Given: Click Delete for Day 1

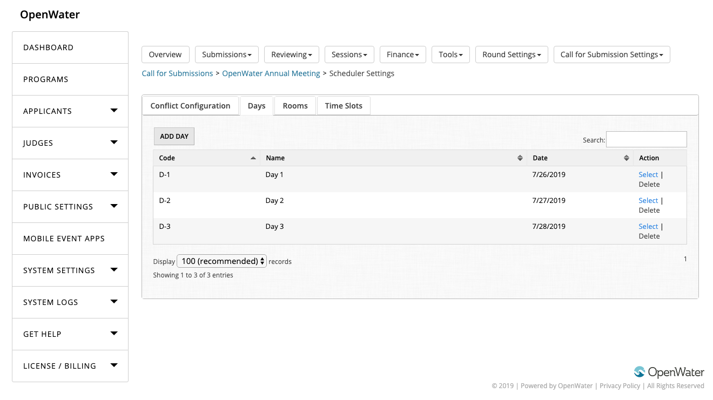Looking at the screenshot, I should (x=649, y=184).
